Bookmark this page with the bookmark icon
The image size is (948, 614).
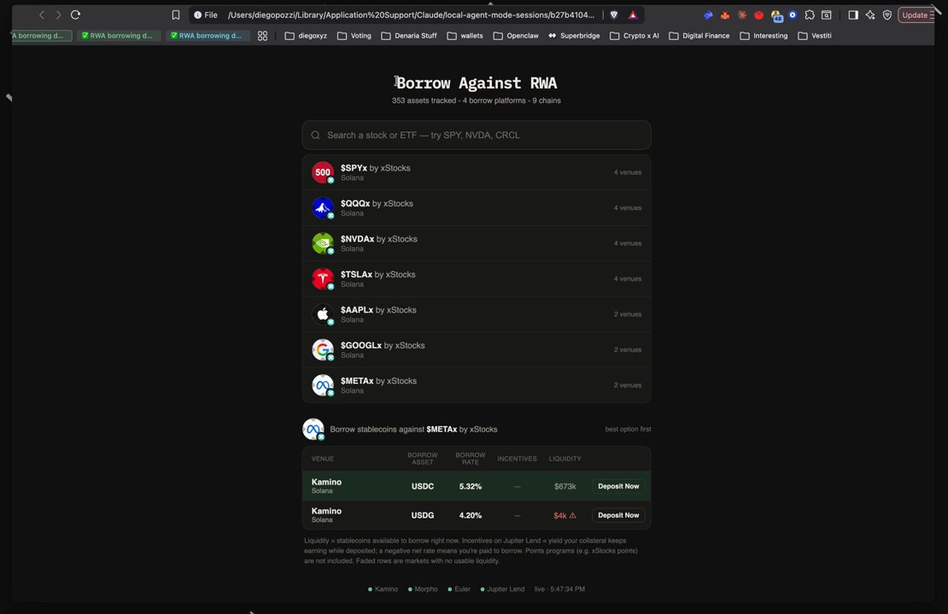176,15
